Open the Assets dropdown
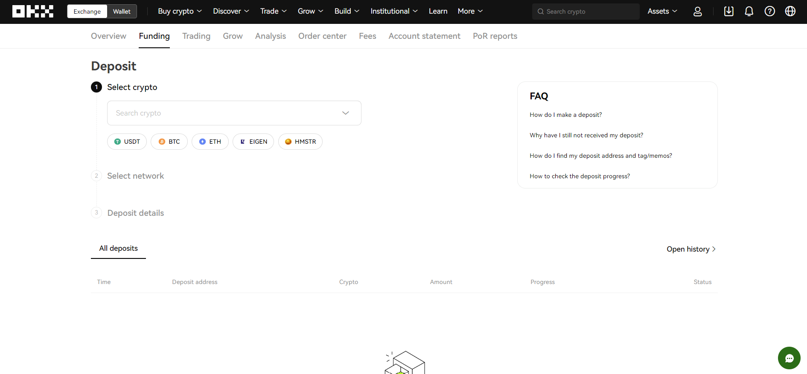807x374 pixels. [662, 12]
